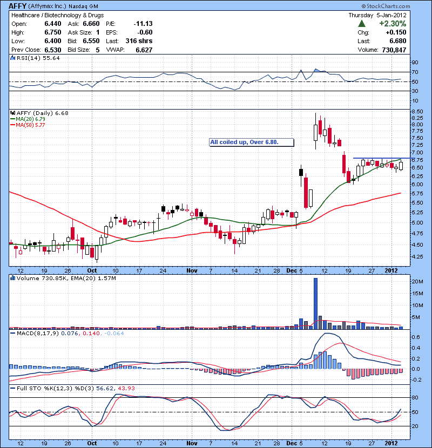The height and width of the screenshot is (448, 432).
Task: Click the RSI(14) indicator icon
Action: point(12,58)
